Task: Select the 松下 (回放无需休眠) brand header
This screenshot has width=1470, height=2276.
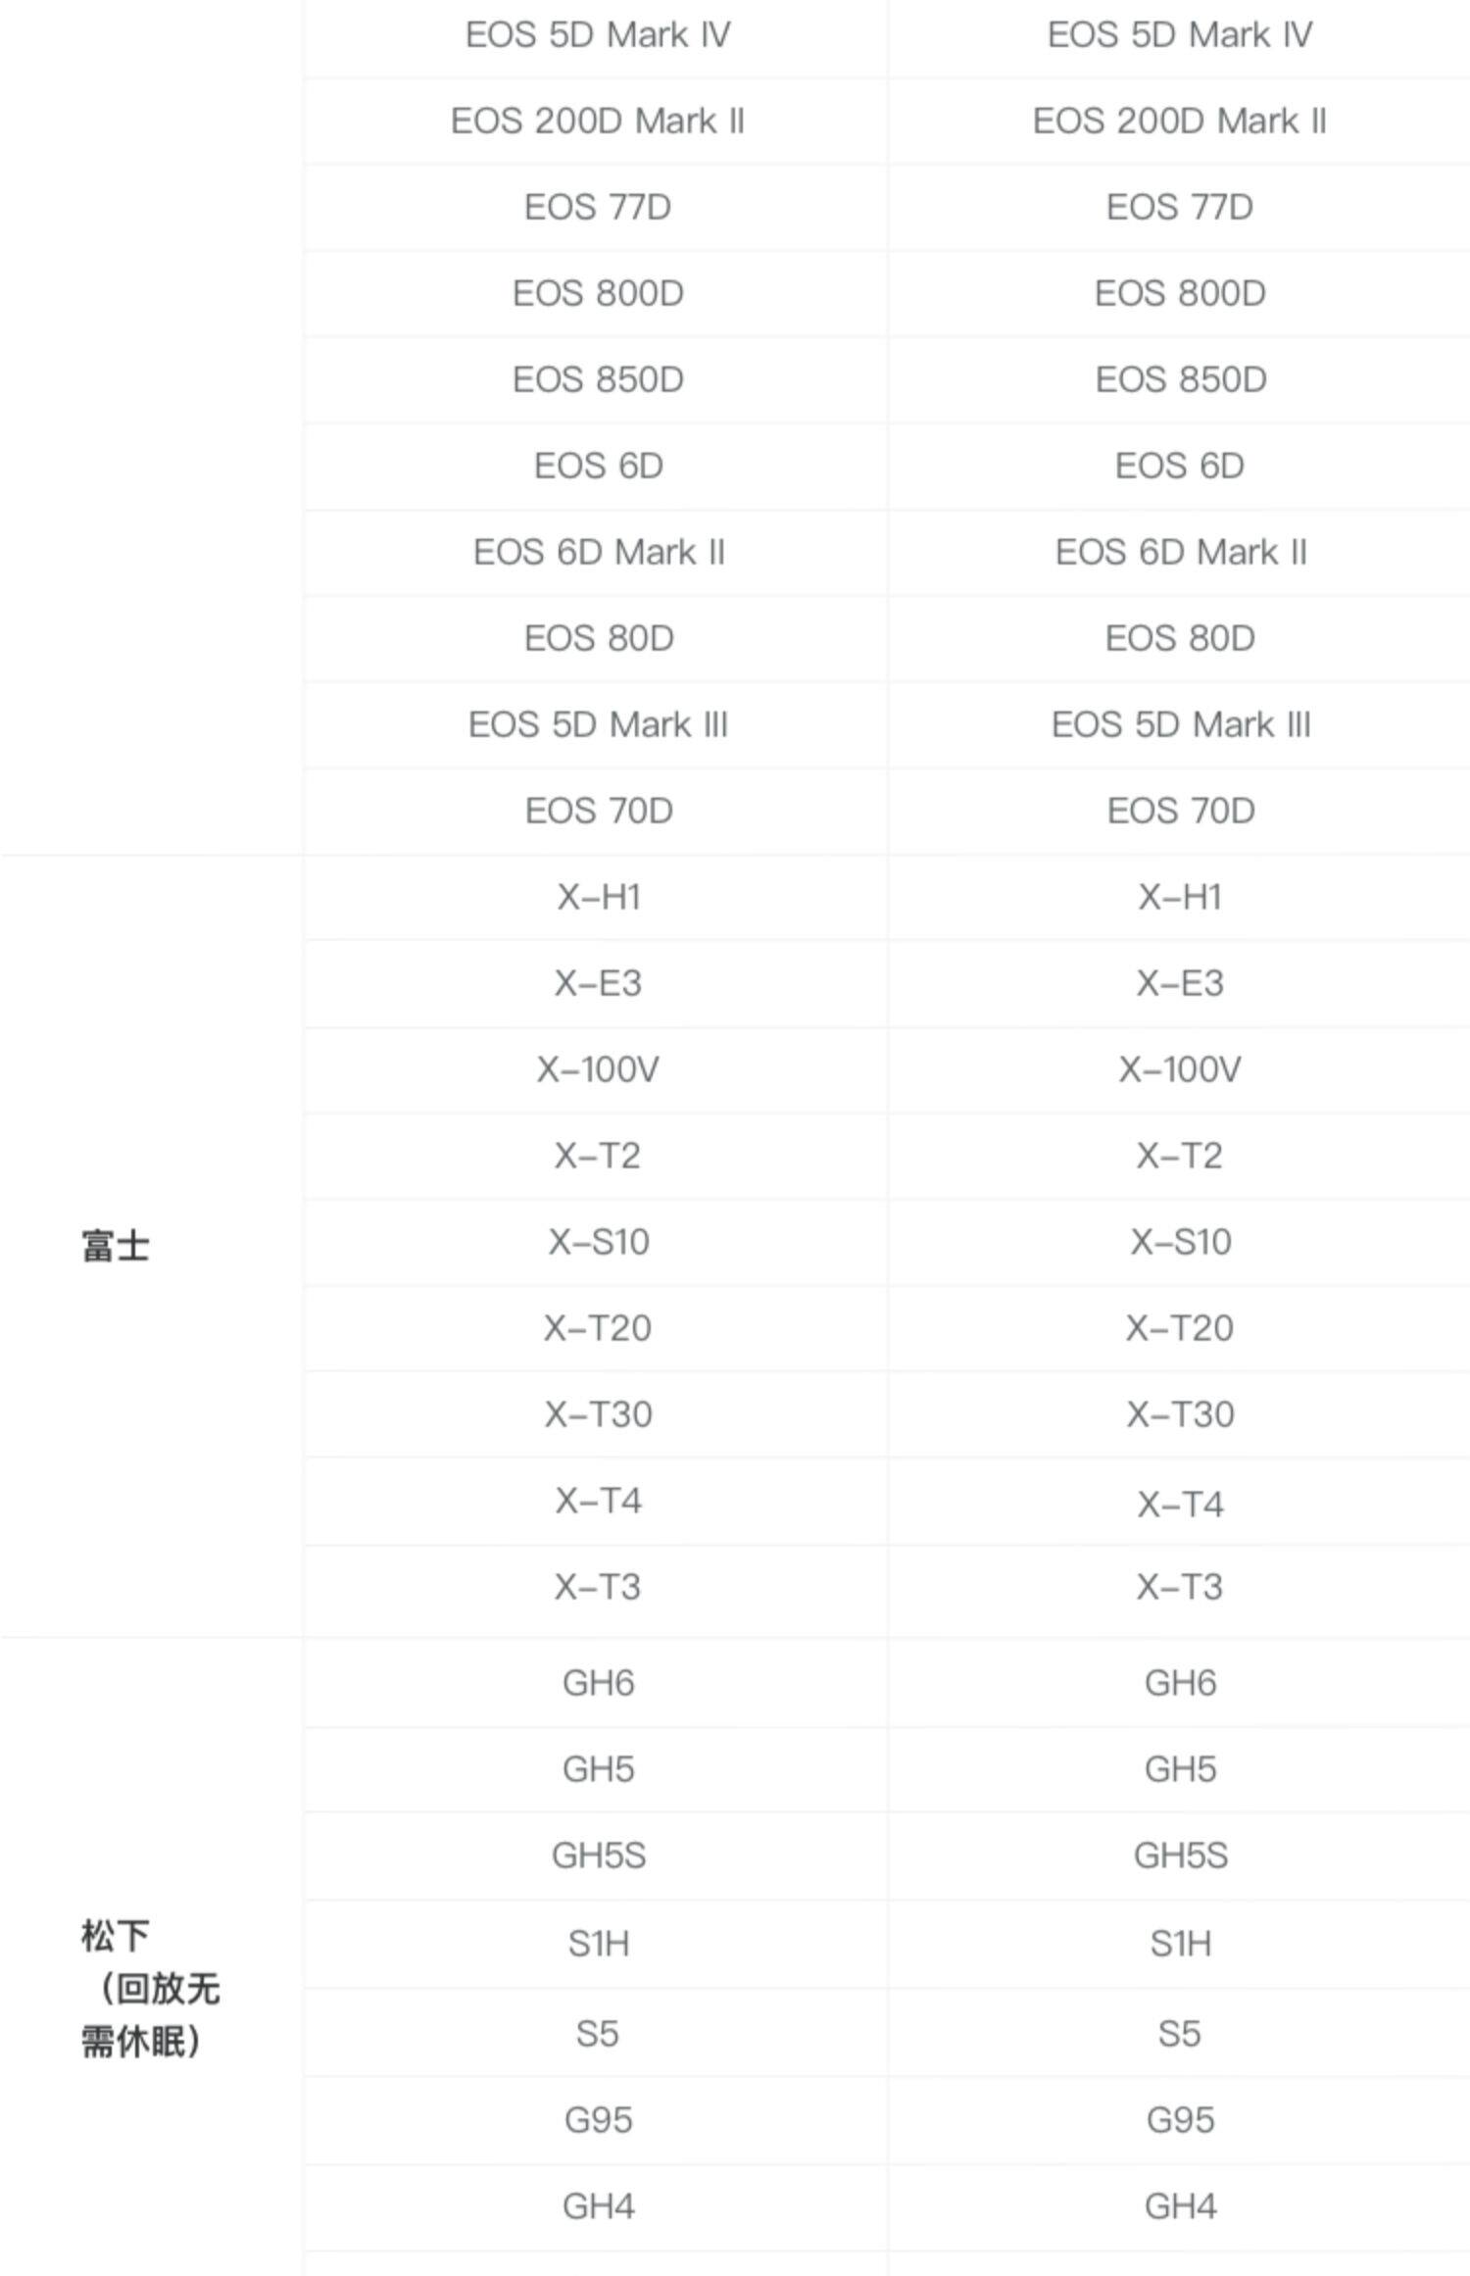Action: pos(150,1989)
